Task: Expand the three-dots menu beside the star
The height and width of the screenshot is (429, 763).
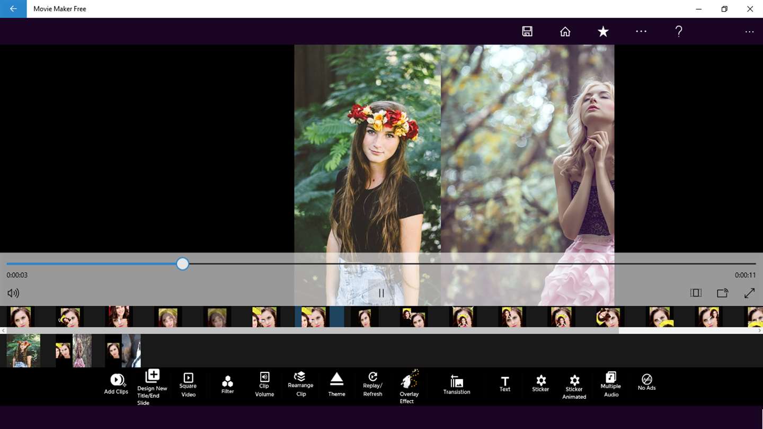Action: coord(641,31)
